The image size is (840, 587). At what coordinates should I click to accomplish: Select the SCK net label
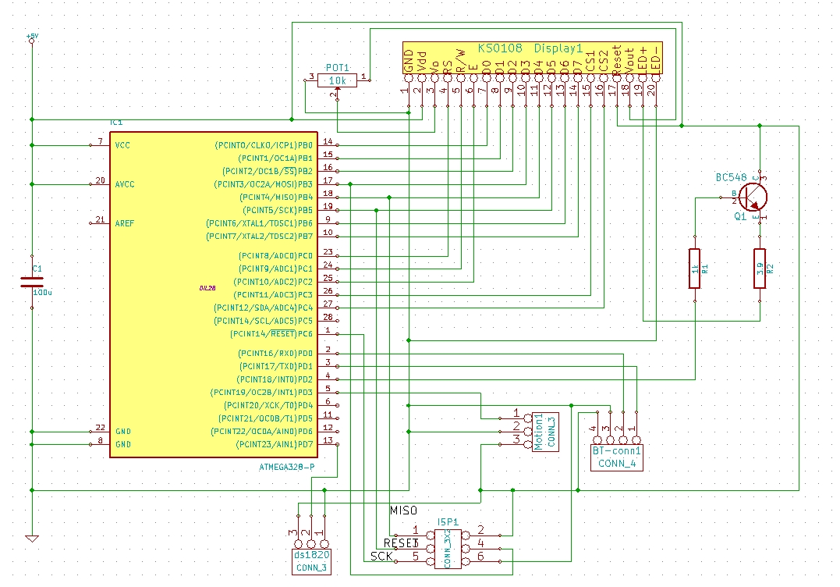point(381,557)
